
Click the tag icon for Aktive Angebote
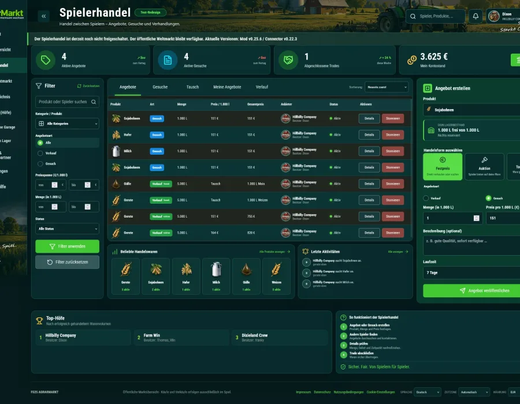pyautogui.click(x=46, y=60)
